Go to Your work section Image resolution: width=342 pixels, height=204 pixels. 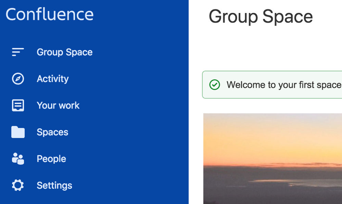click(58, 105)
